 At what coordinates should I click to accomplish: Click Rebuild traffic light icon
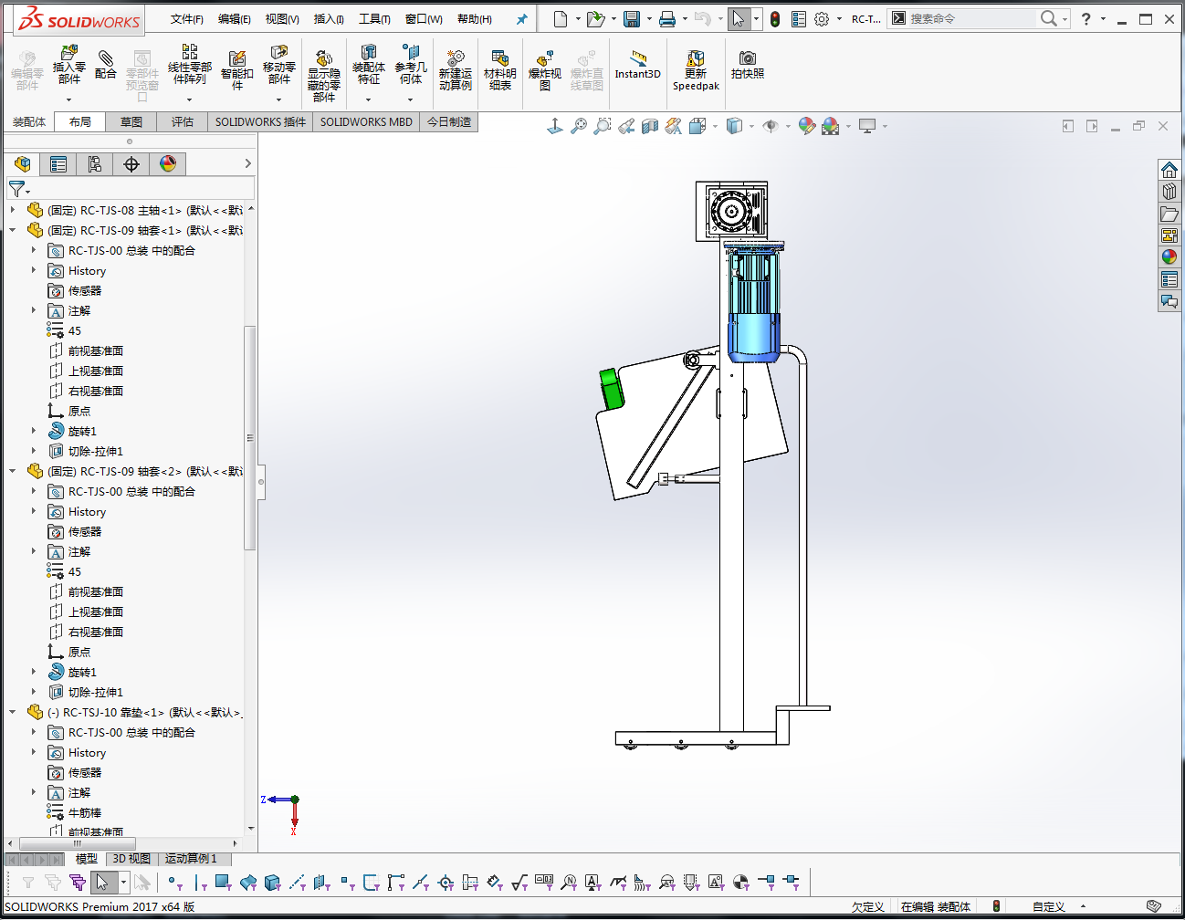775,18
